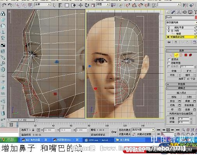197x155 pixels.
Task: Click the Pin Stack icon
Action: click(x=169, y=42)
